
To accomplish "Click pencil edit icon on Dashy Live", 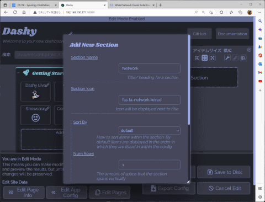I will pos(47,85).
